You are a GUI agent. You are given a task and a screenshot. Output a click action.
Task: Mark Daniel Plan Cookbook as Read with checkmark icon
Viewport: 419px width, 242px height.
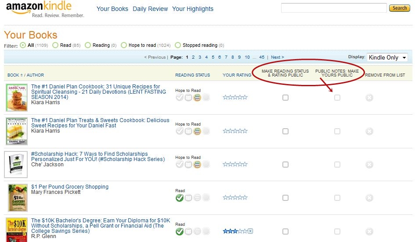tap(180, 98)
